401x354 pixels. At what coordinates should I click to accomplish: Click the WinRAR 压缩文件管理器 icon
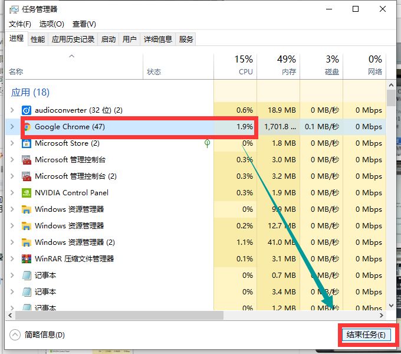click(x=27, y=259)
